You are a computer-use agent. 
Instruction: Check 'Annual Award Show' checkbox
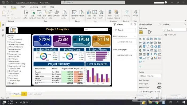8,54
